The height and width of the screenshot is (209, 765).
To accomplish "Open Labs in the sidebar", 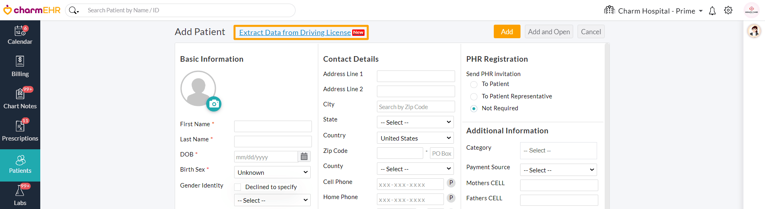I will (20, 196).
